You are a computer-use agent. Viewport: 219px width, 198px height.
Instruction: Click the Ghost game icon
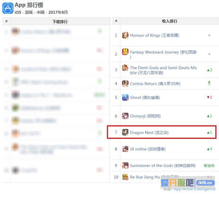click(125, 98)
